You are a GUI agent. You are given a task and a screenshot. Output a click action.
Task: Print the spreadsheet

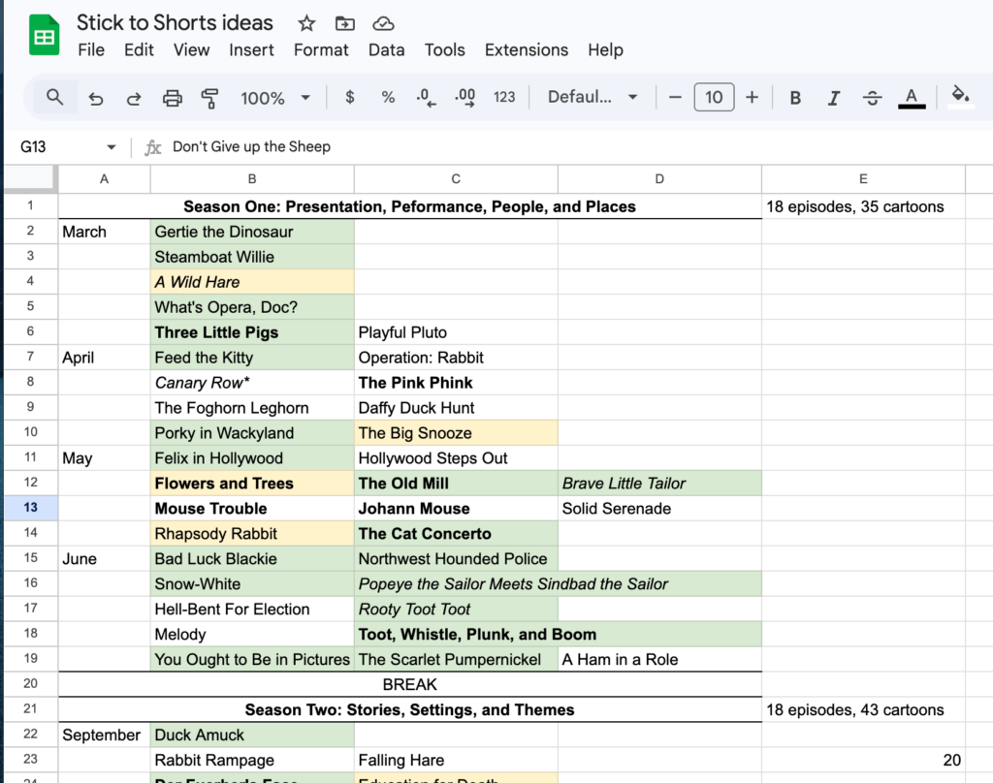pos(173,97)
